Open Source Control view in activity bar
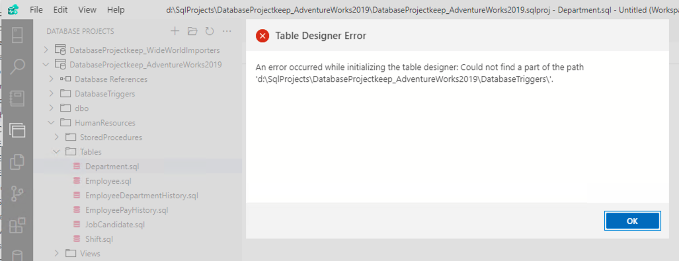This screenshot has width=679, height=261. click(x=17, y=194)
